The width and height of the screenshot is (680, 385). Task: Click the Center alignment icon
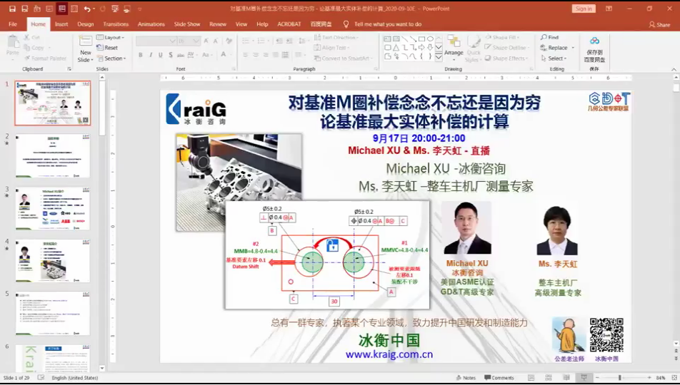[x=256, y=55]
